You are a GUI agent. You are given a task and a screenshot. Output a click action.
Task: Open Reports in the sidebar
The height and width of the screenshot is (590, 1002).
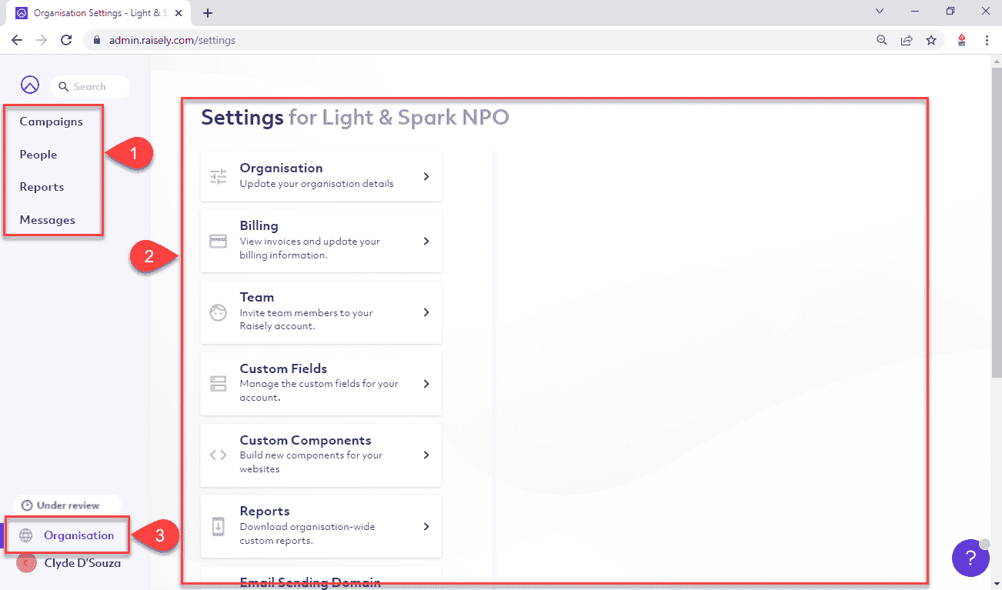tap(42, 187)
